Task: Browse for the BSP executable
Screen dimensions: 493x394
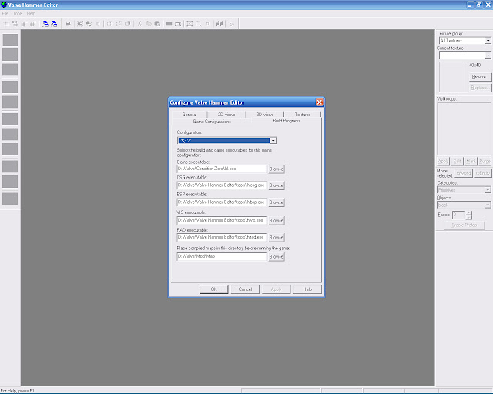Action: coord(277,202)
